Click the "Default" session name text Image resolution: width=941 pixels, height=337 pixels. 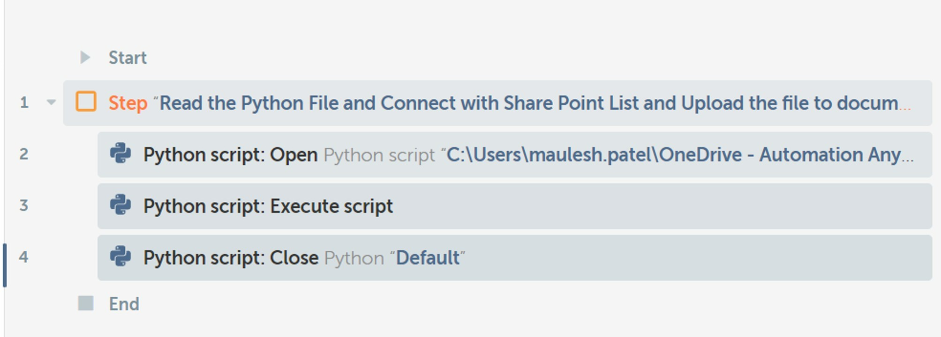point(428,258)
